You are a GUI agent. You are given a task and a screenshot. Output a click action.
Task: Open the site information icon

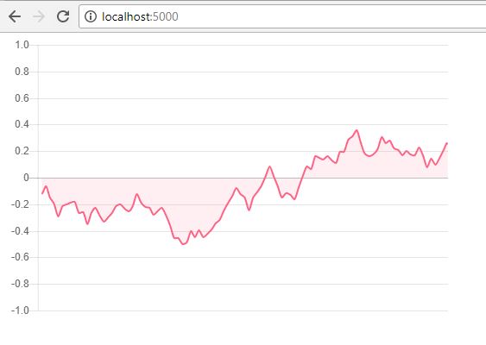pos(91,16)
